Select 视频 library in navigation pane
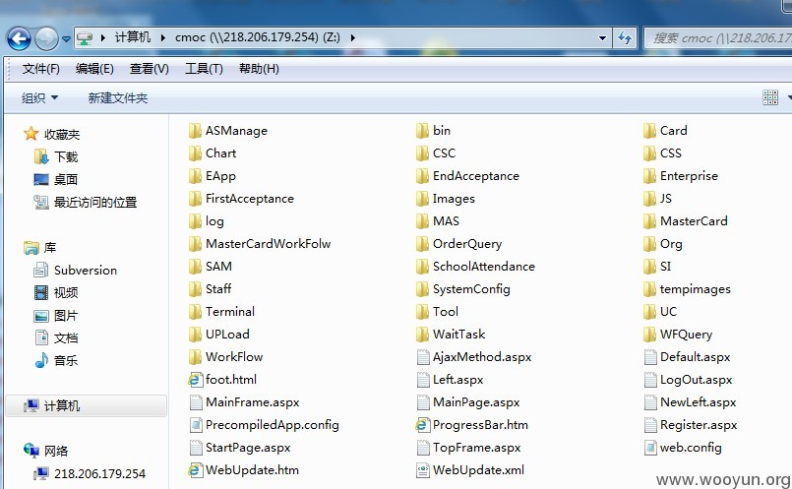 [x=55, y=292]
